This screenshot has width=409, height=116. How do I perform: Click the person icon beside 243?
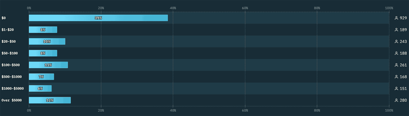tap(396, 42)
